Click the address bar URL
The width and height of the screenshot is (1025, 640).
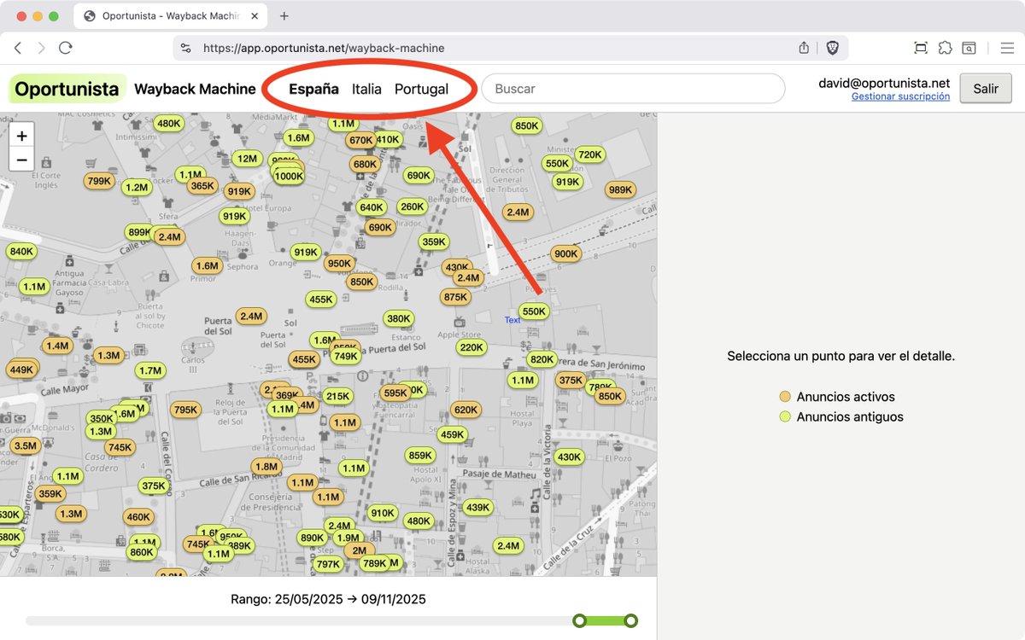(x=324, y=49)
